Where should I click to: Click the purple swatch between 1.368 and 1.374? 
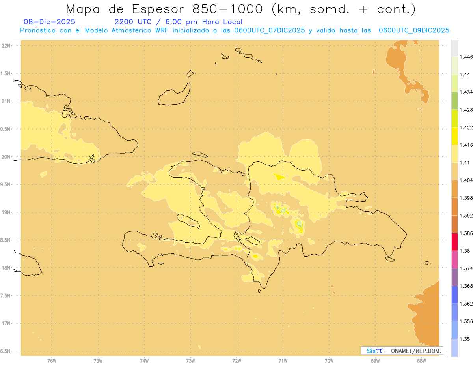coord(454,277)
